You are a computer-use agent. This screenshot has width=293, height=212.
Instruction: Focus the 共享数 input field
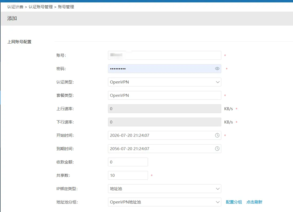click(128, 175)
